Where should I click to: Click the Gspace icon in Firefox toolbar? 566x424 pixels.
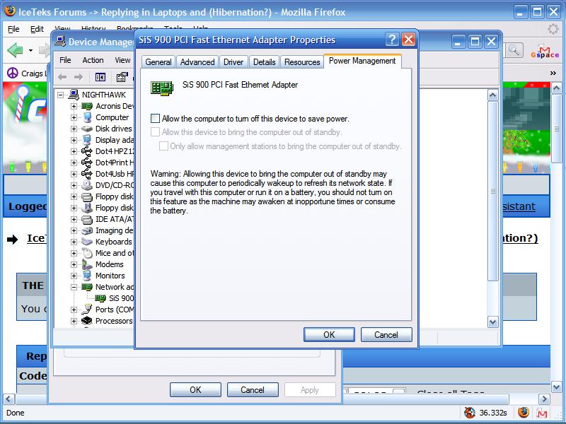tap(545, 52)
